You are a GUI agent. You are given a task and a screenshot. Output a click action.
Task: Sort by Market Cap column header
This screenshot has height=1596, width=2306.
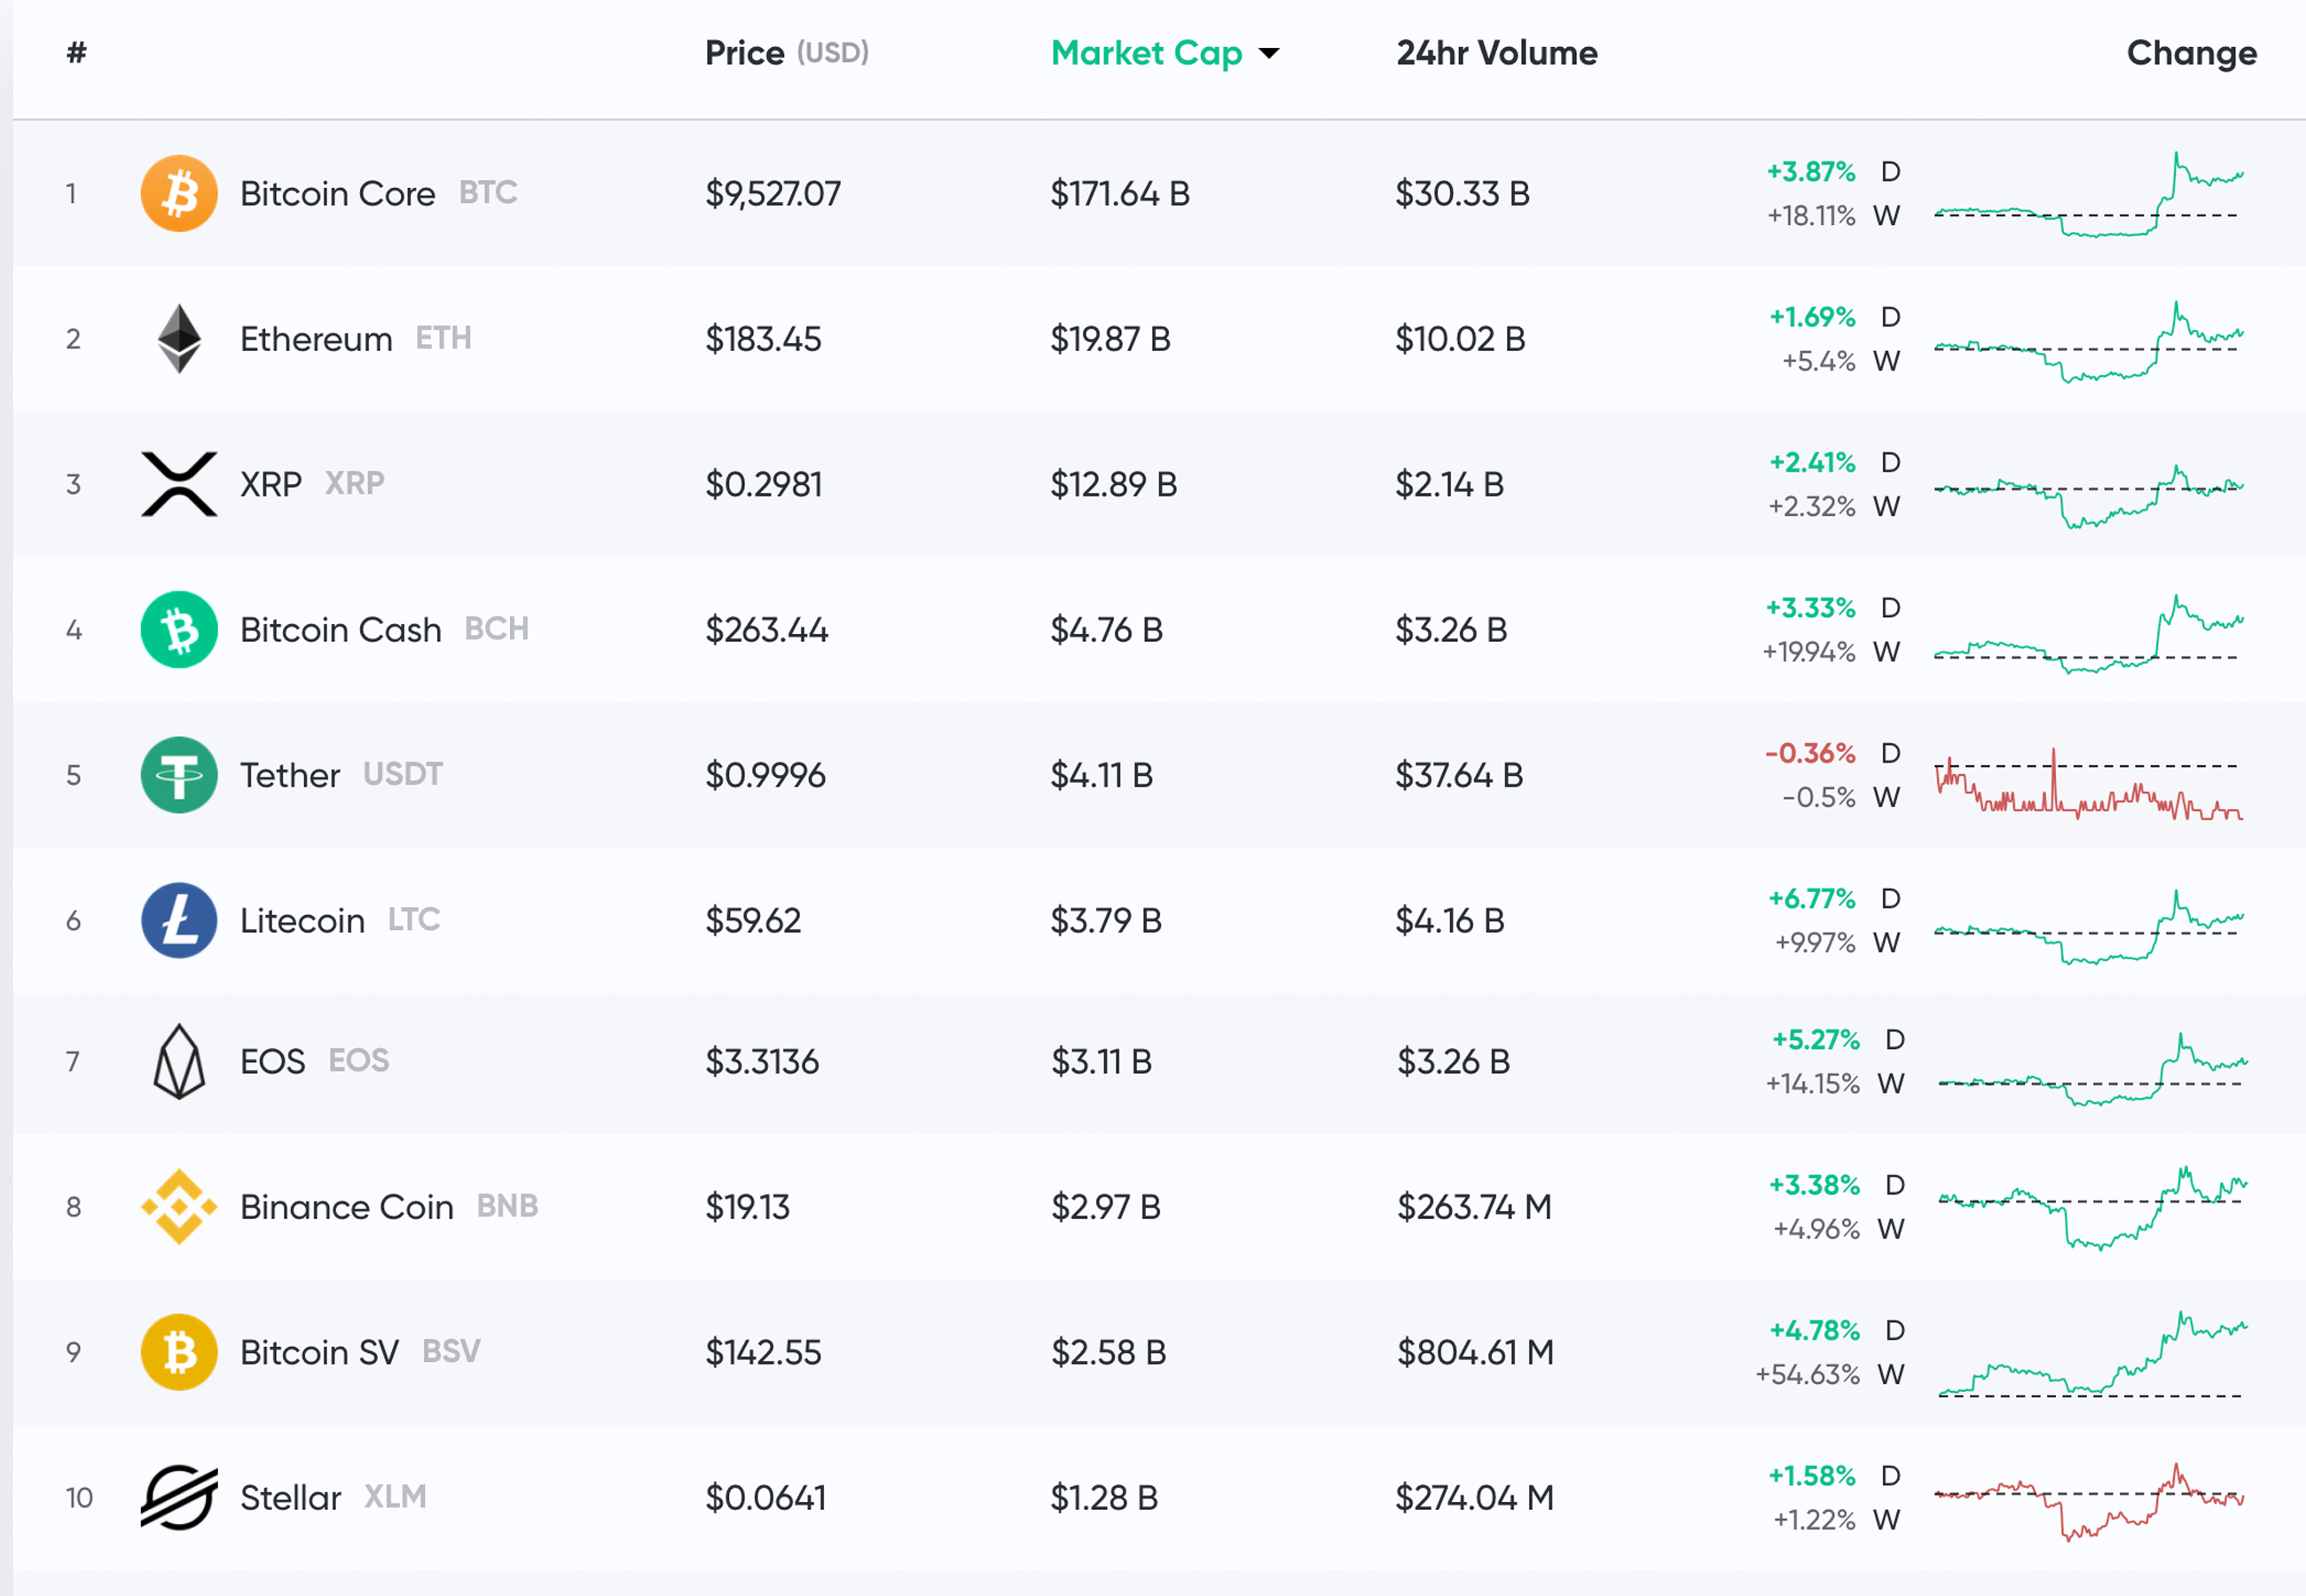(x=1146, y=53)
